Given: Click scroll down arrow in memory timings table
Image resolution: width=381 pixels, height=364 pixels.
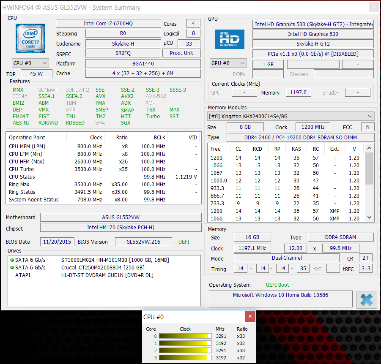Looking at the screenshot, I should click(x=369, y=217).
